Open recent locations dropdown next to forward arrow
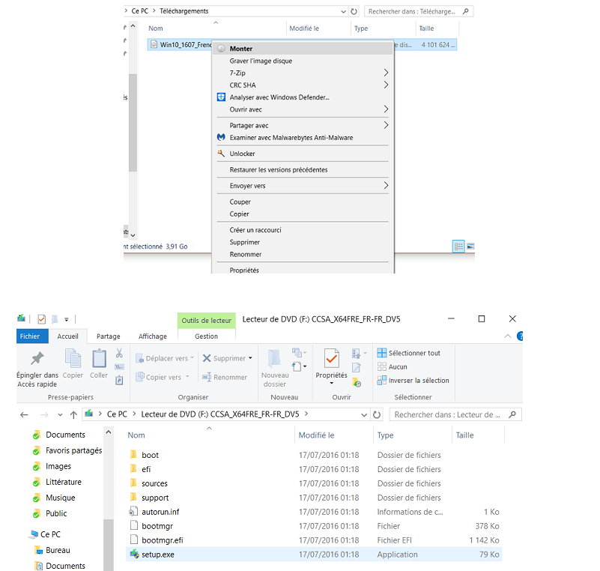This screenshot has width=600, height=571. (60, 414)
